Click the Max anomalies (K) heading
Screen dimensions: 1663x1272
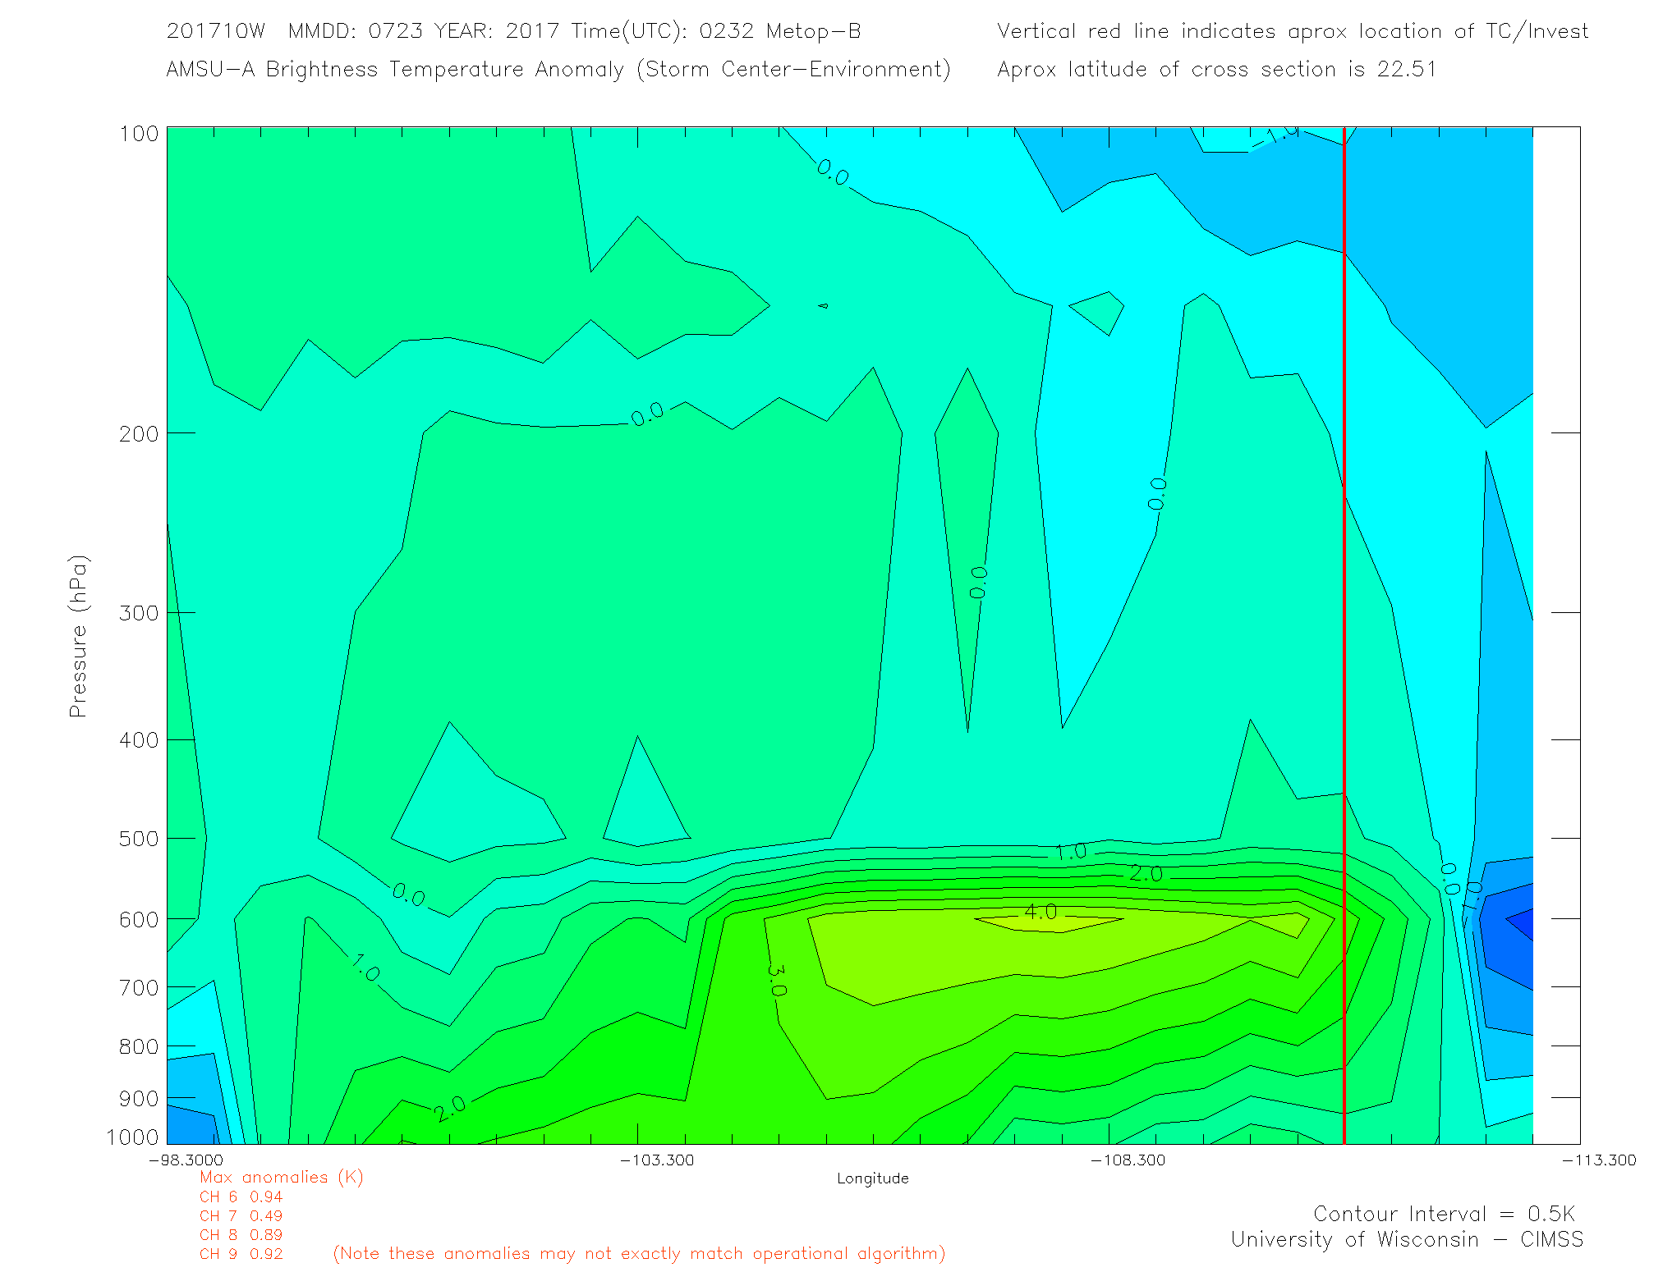coord(281,1177)
